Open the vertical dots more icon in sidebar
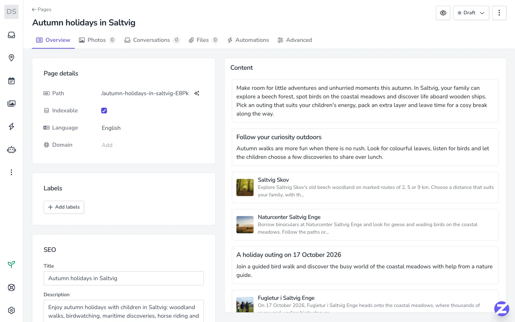This screenshot has height=322, width=515. pyautogui.click(x=11, y=172)
